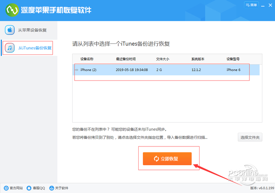Click the 设备型号 column header
The width and height of the screenshot is (275, 193).
point(233,59)
